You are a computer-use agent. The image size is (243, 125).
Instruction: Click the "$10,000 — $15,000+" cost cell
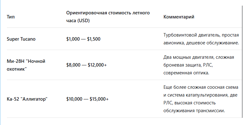(x=87, y=99)
